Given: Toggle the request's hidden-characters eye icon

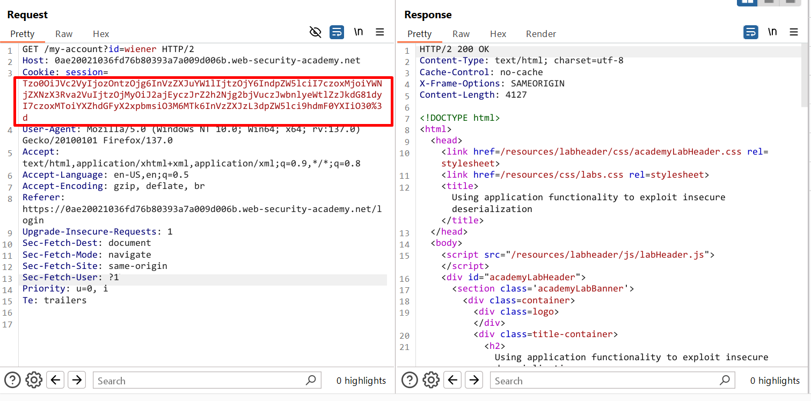Looking at the screenshot, I should [x=316, y=32].
